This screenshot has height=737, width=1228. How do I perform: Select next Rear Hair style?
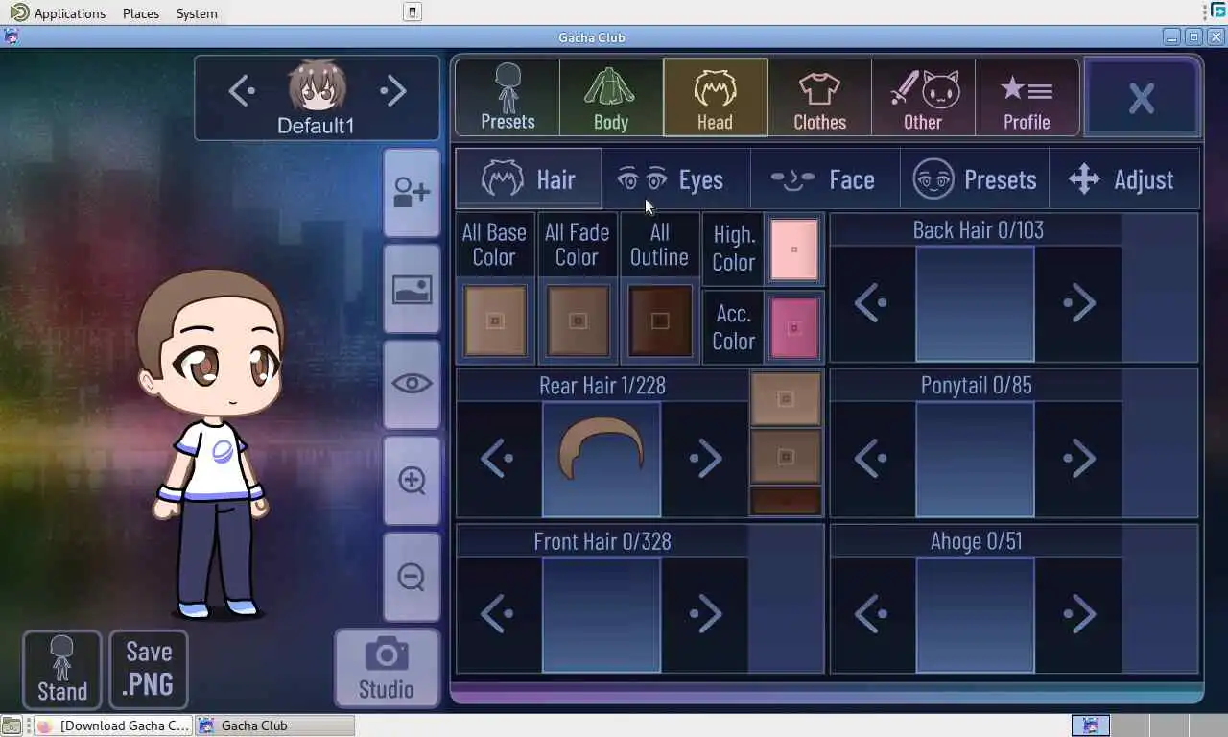pyautogui.click(x=706, y=459)
